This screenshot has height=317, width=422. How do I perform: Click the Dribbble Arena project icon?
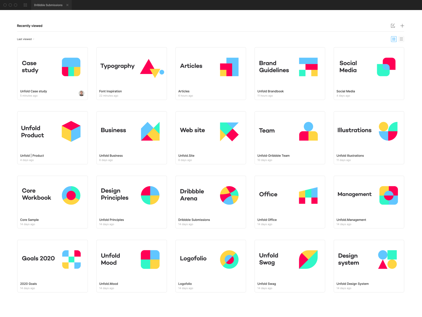[229, 195]
